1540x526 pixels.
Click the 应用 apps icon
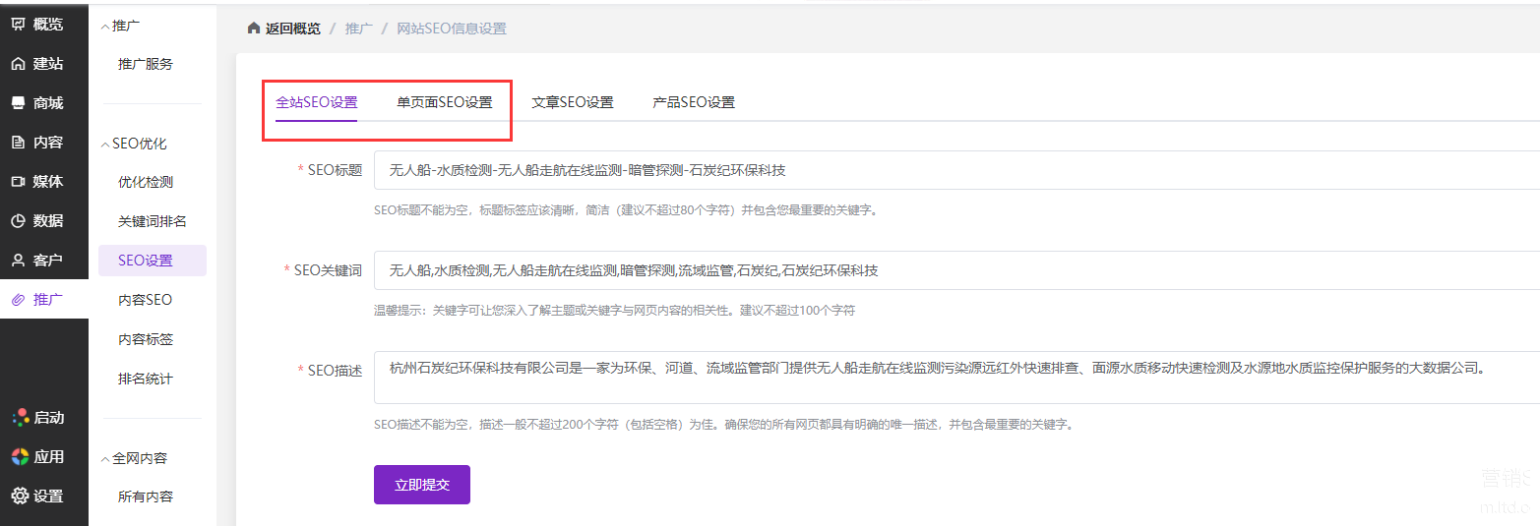pos(20,457)
